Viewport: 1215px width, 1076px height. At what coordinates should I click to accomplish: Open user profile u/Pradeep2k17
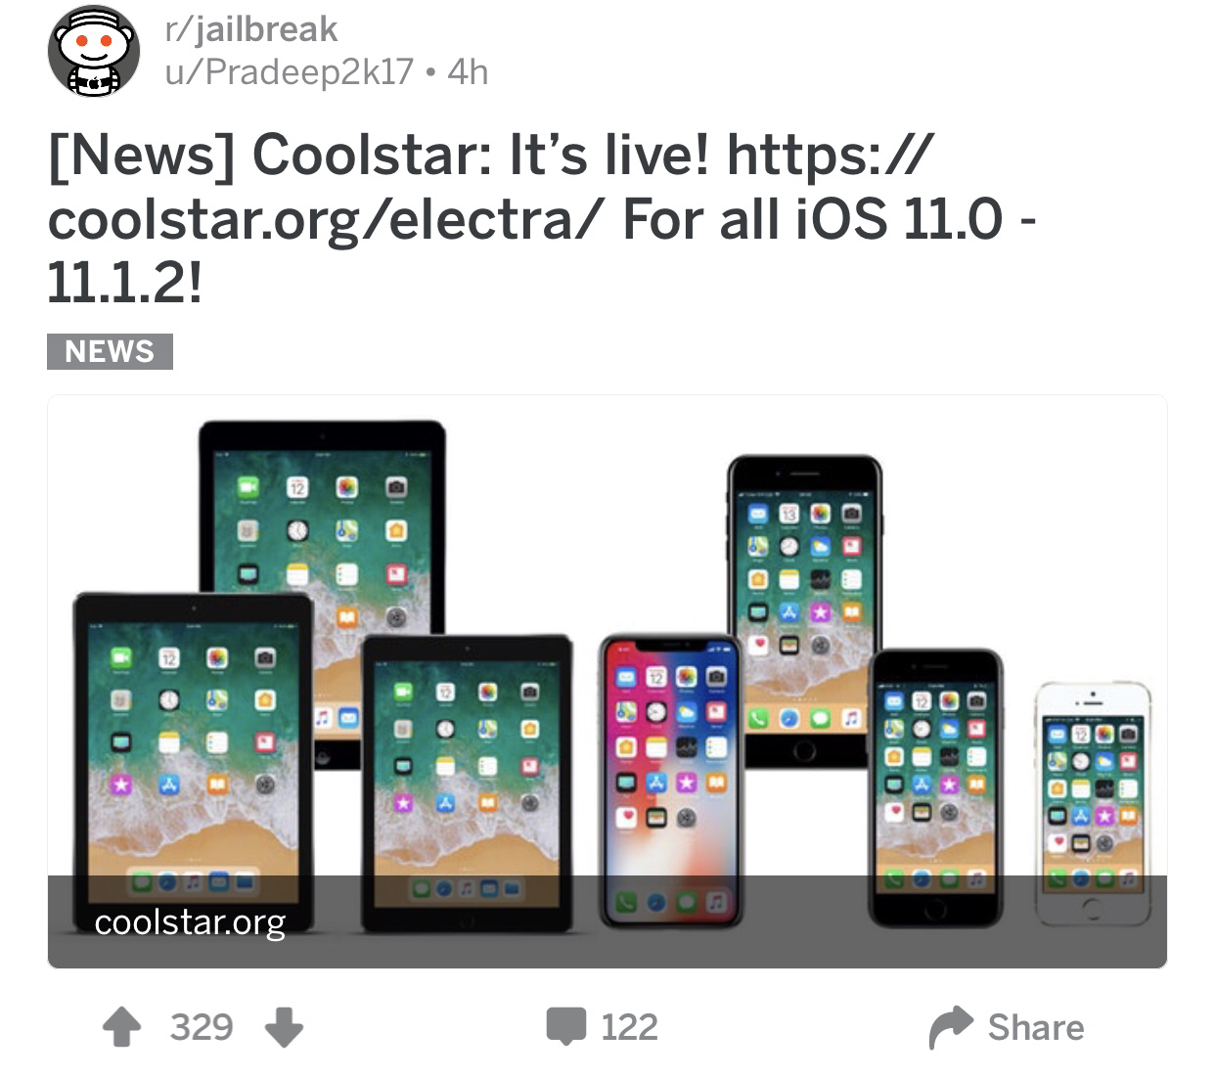click(x=290, y=72)
